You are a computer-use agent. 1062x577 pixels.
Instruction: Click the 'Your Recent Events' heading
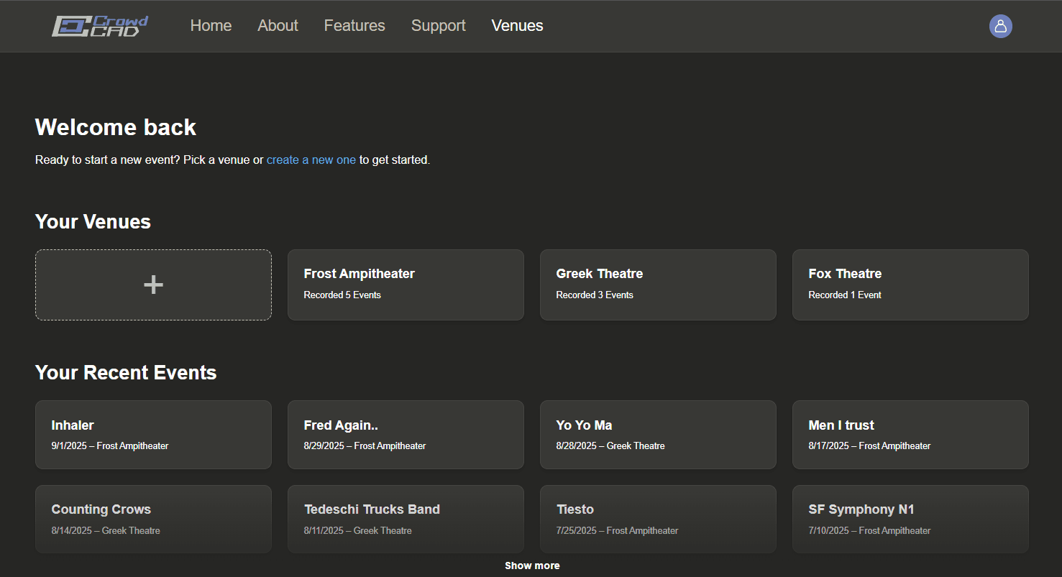point(126,372)
